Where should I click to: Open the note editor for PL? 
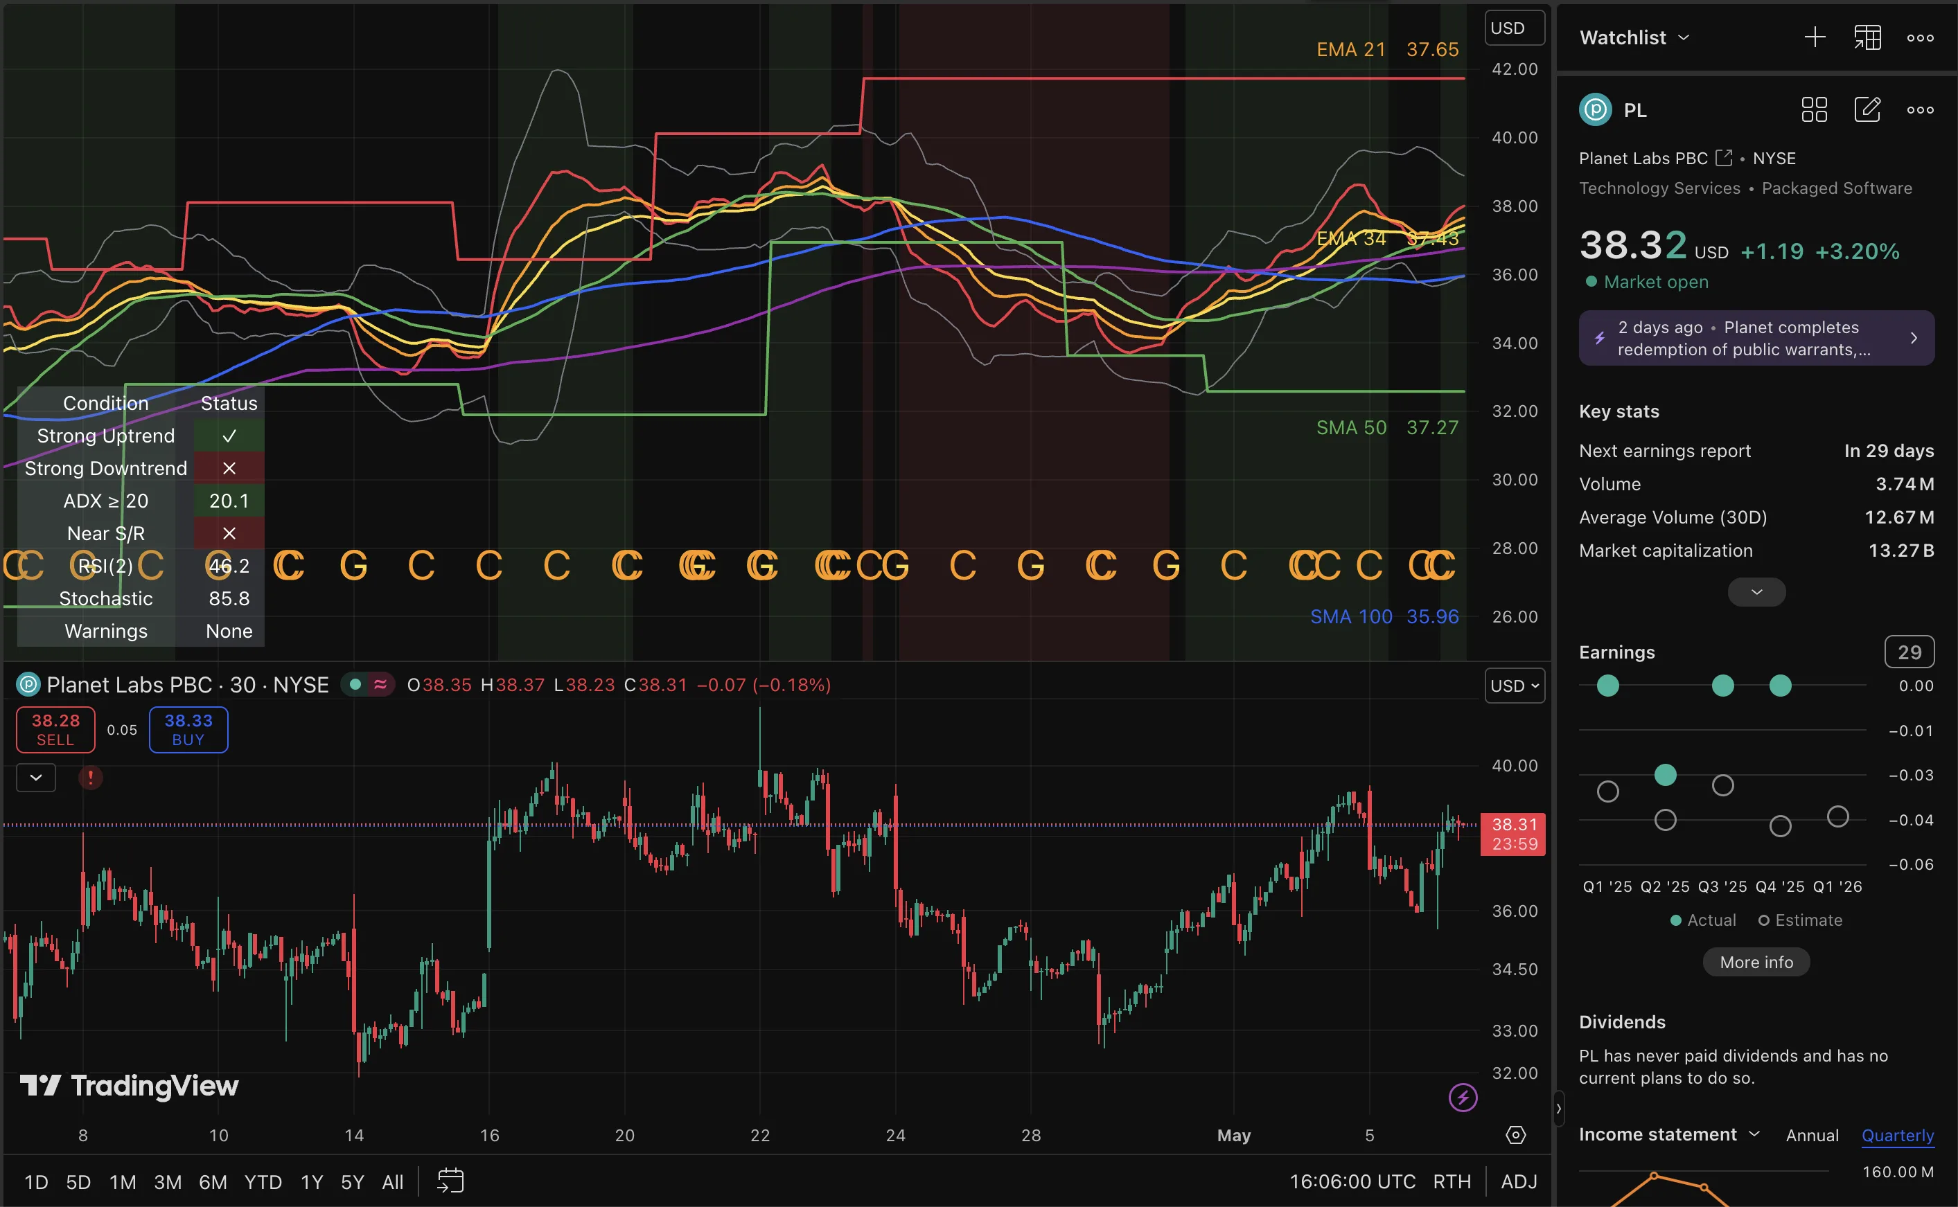(1867, 109)
